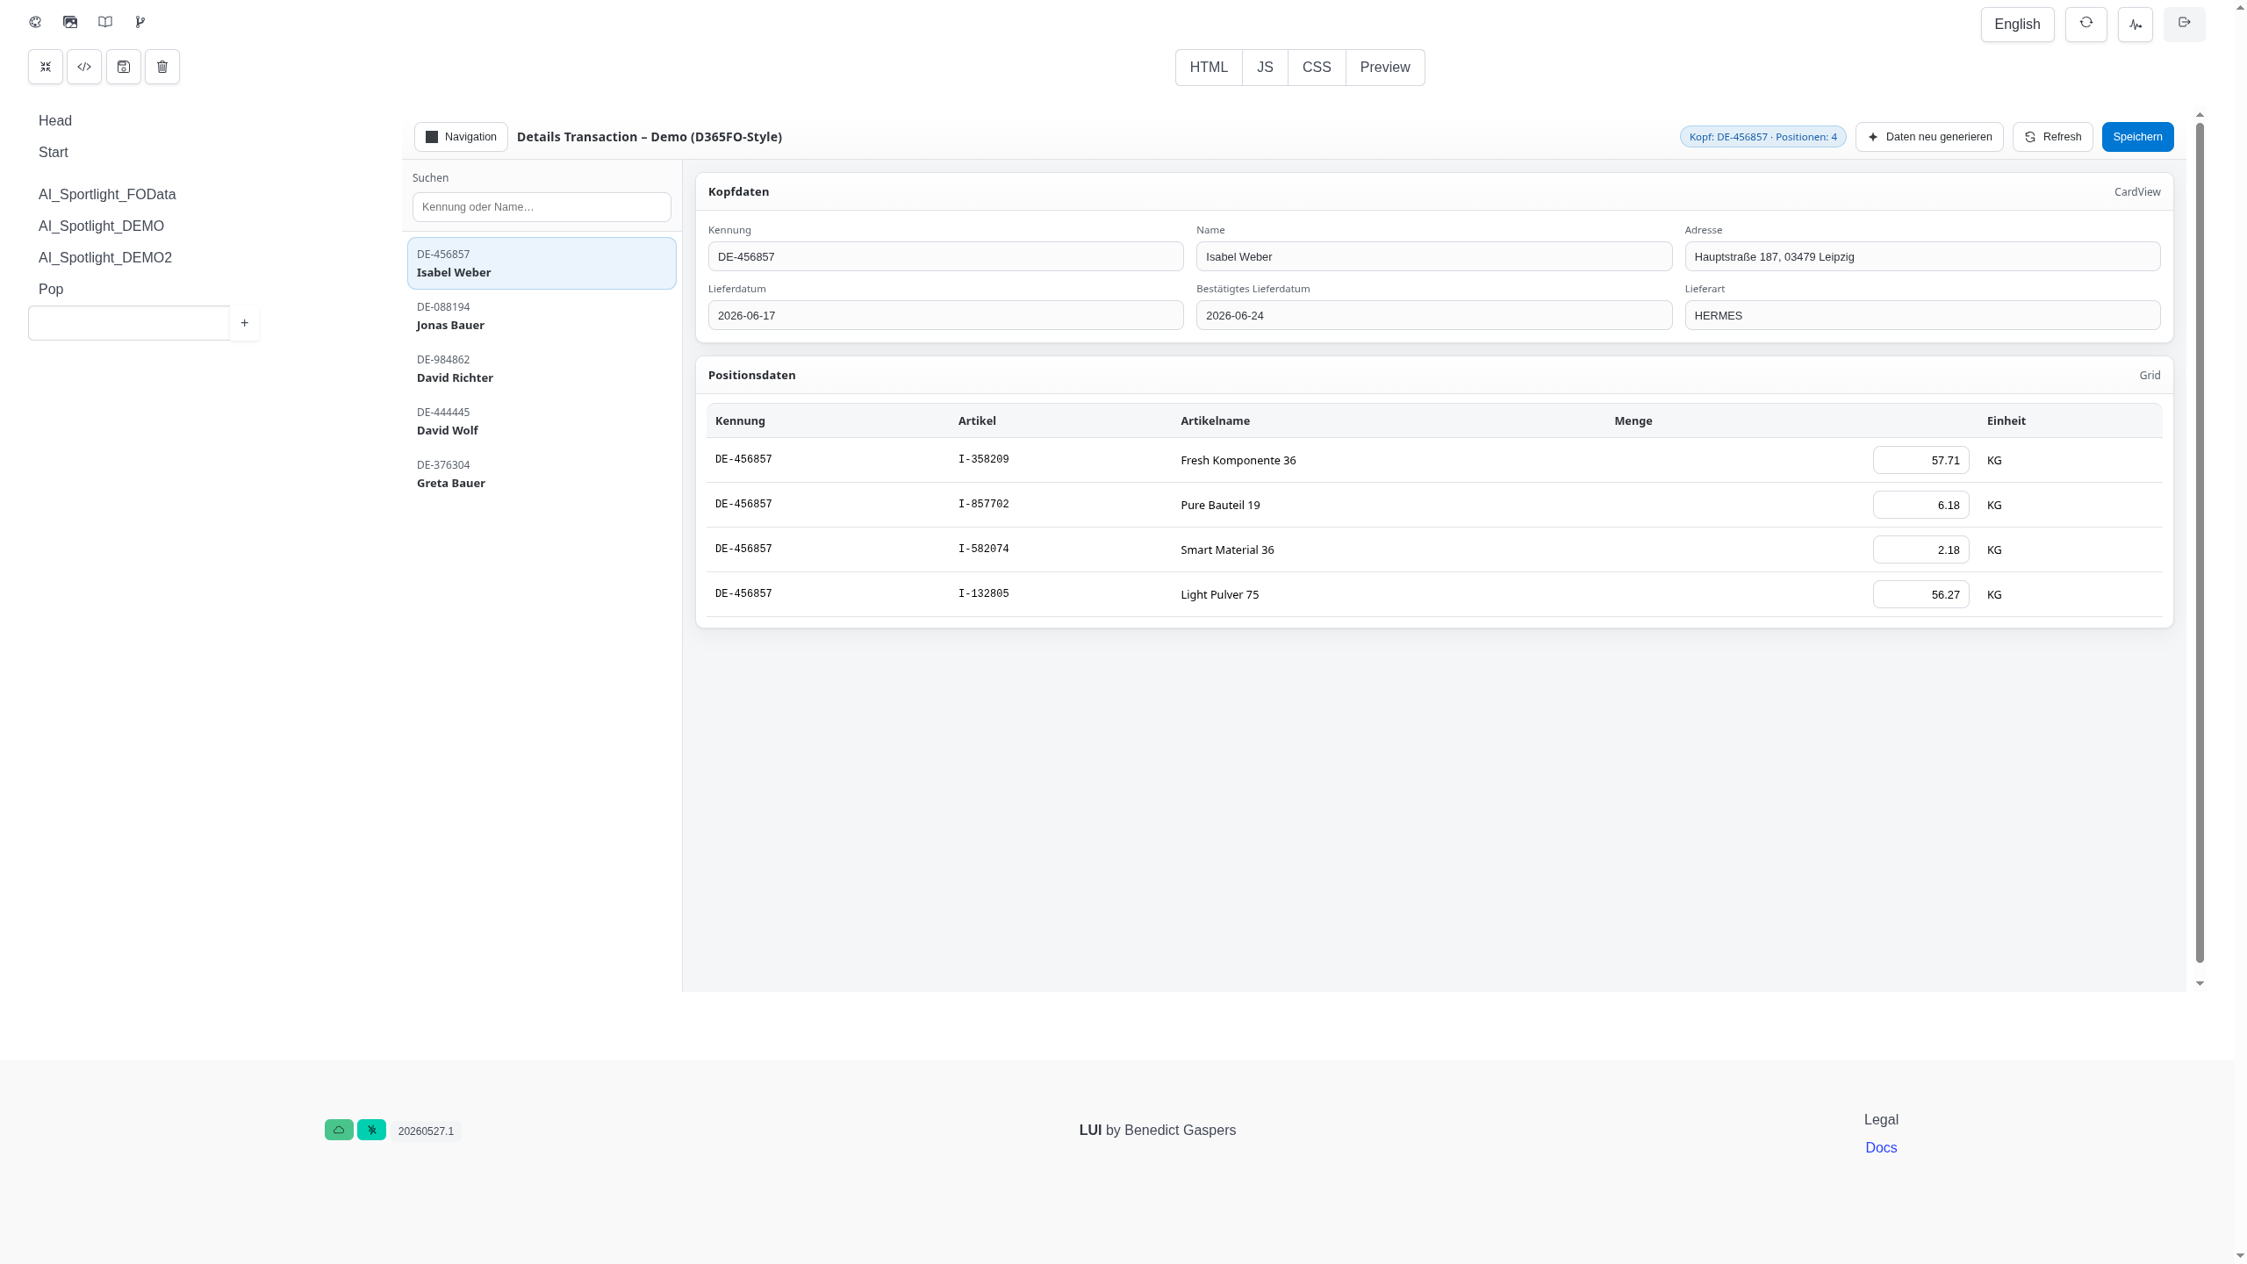Click the Lieferdatum field 2026-06-17
The image size is (2247, 1264).
[946, 315]
